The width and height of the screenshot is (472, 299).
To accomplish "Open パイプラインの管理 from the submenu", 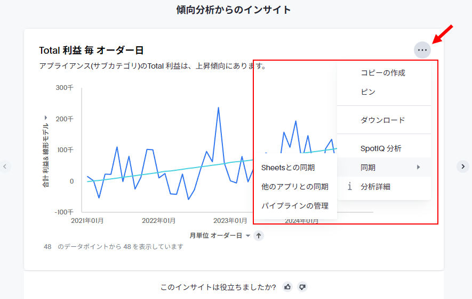I will 295,206.
